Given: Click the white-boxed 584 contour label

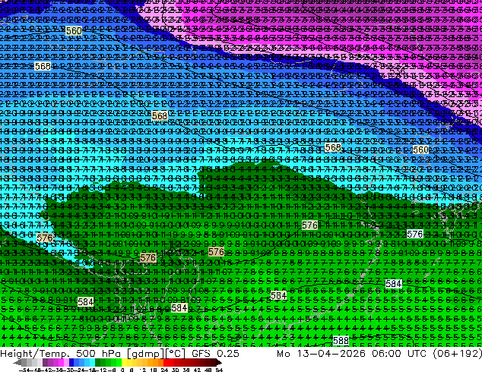Looking at the screenshot, I should (394, 284).
